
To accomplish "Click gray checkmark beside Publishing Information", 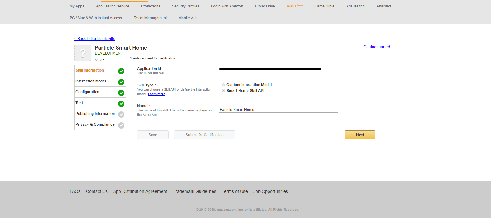I will click(121, 115).
